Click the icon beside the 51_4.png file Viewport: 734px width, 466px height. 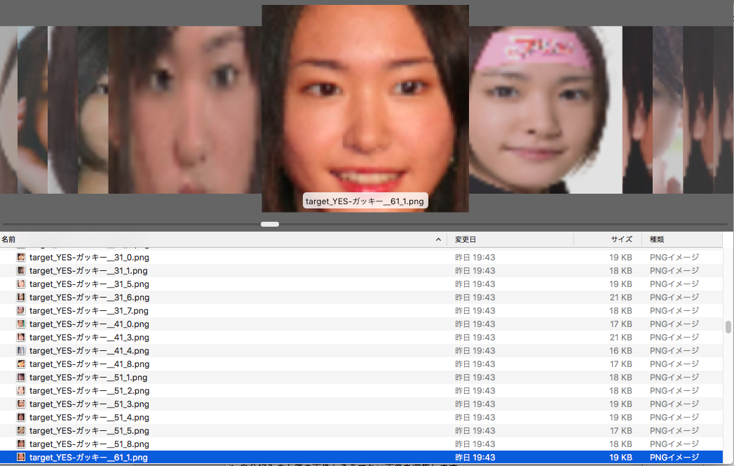click(x=21, y=418)
